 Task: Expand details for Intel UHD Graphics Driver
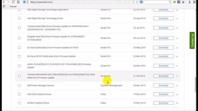(177, 94)
